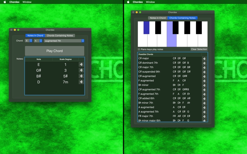The height and width of the screenshot is (154, 247).
Task: Play the F# major 7th speaker icon
Action: 204,116
